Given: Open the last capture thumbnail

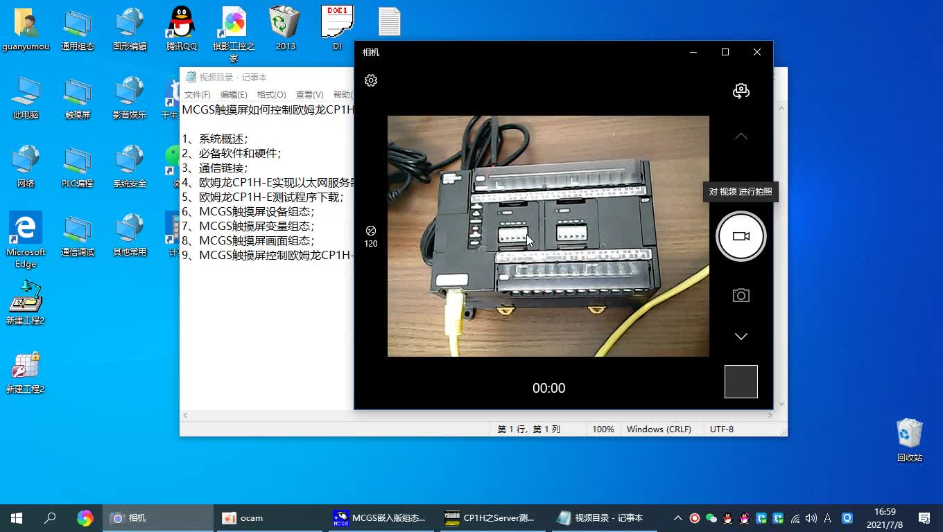Looking at the screenshot, I should tap(741, 382).
